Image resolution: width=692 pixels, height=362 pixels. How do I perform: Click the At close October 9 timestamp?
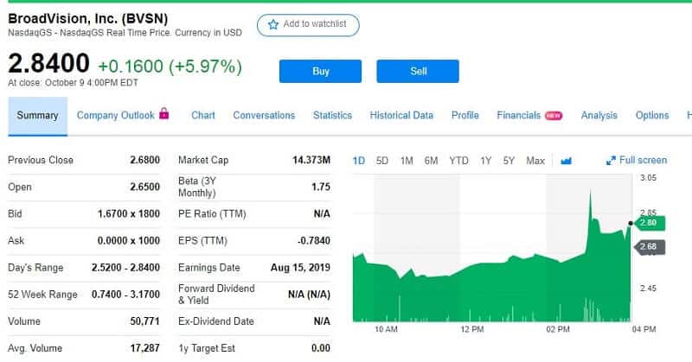pyautogui.click(x=73, y=83)
